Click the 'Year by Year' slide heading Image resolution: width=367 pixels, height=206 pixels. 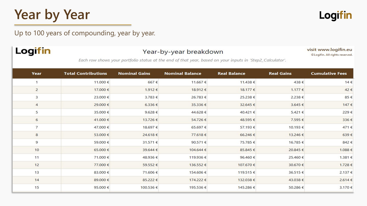click(x=52, y=15)
